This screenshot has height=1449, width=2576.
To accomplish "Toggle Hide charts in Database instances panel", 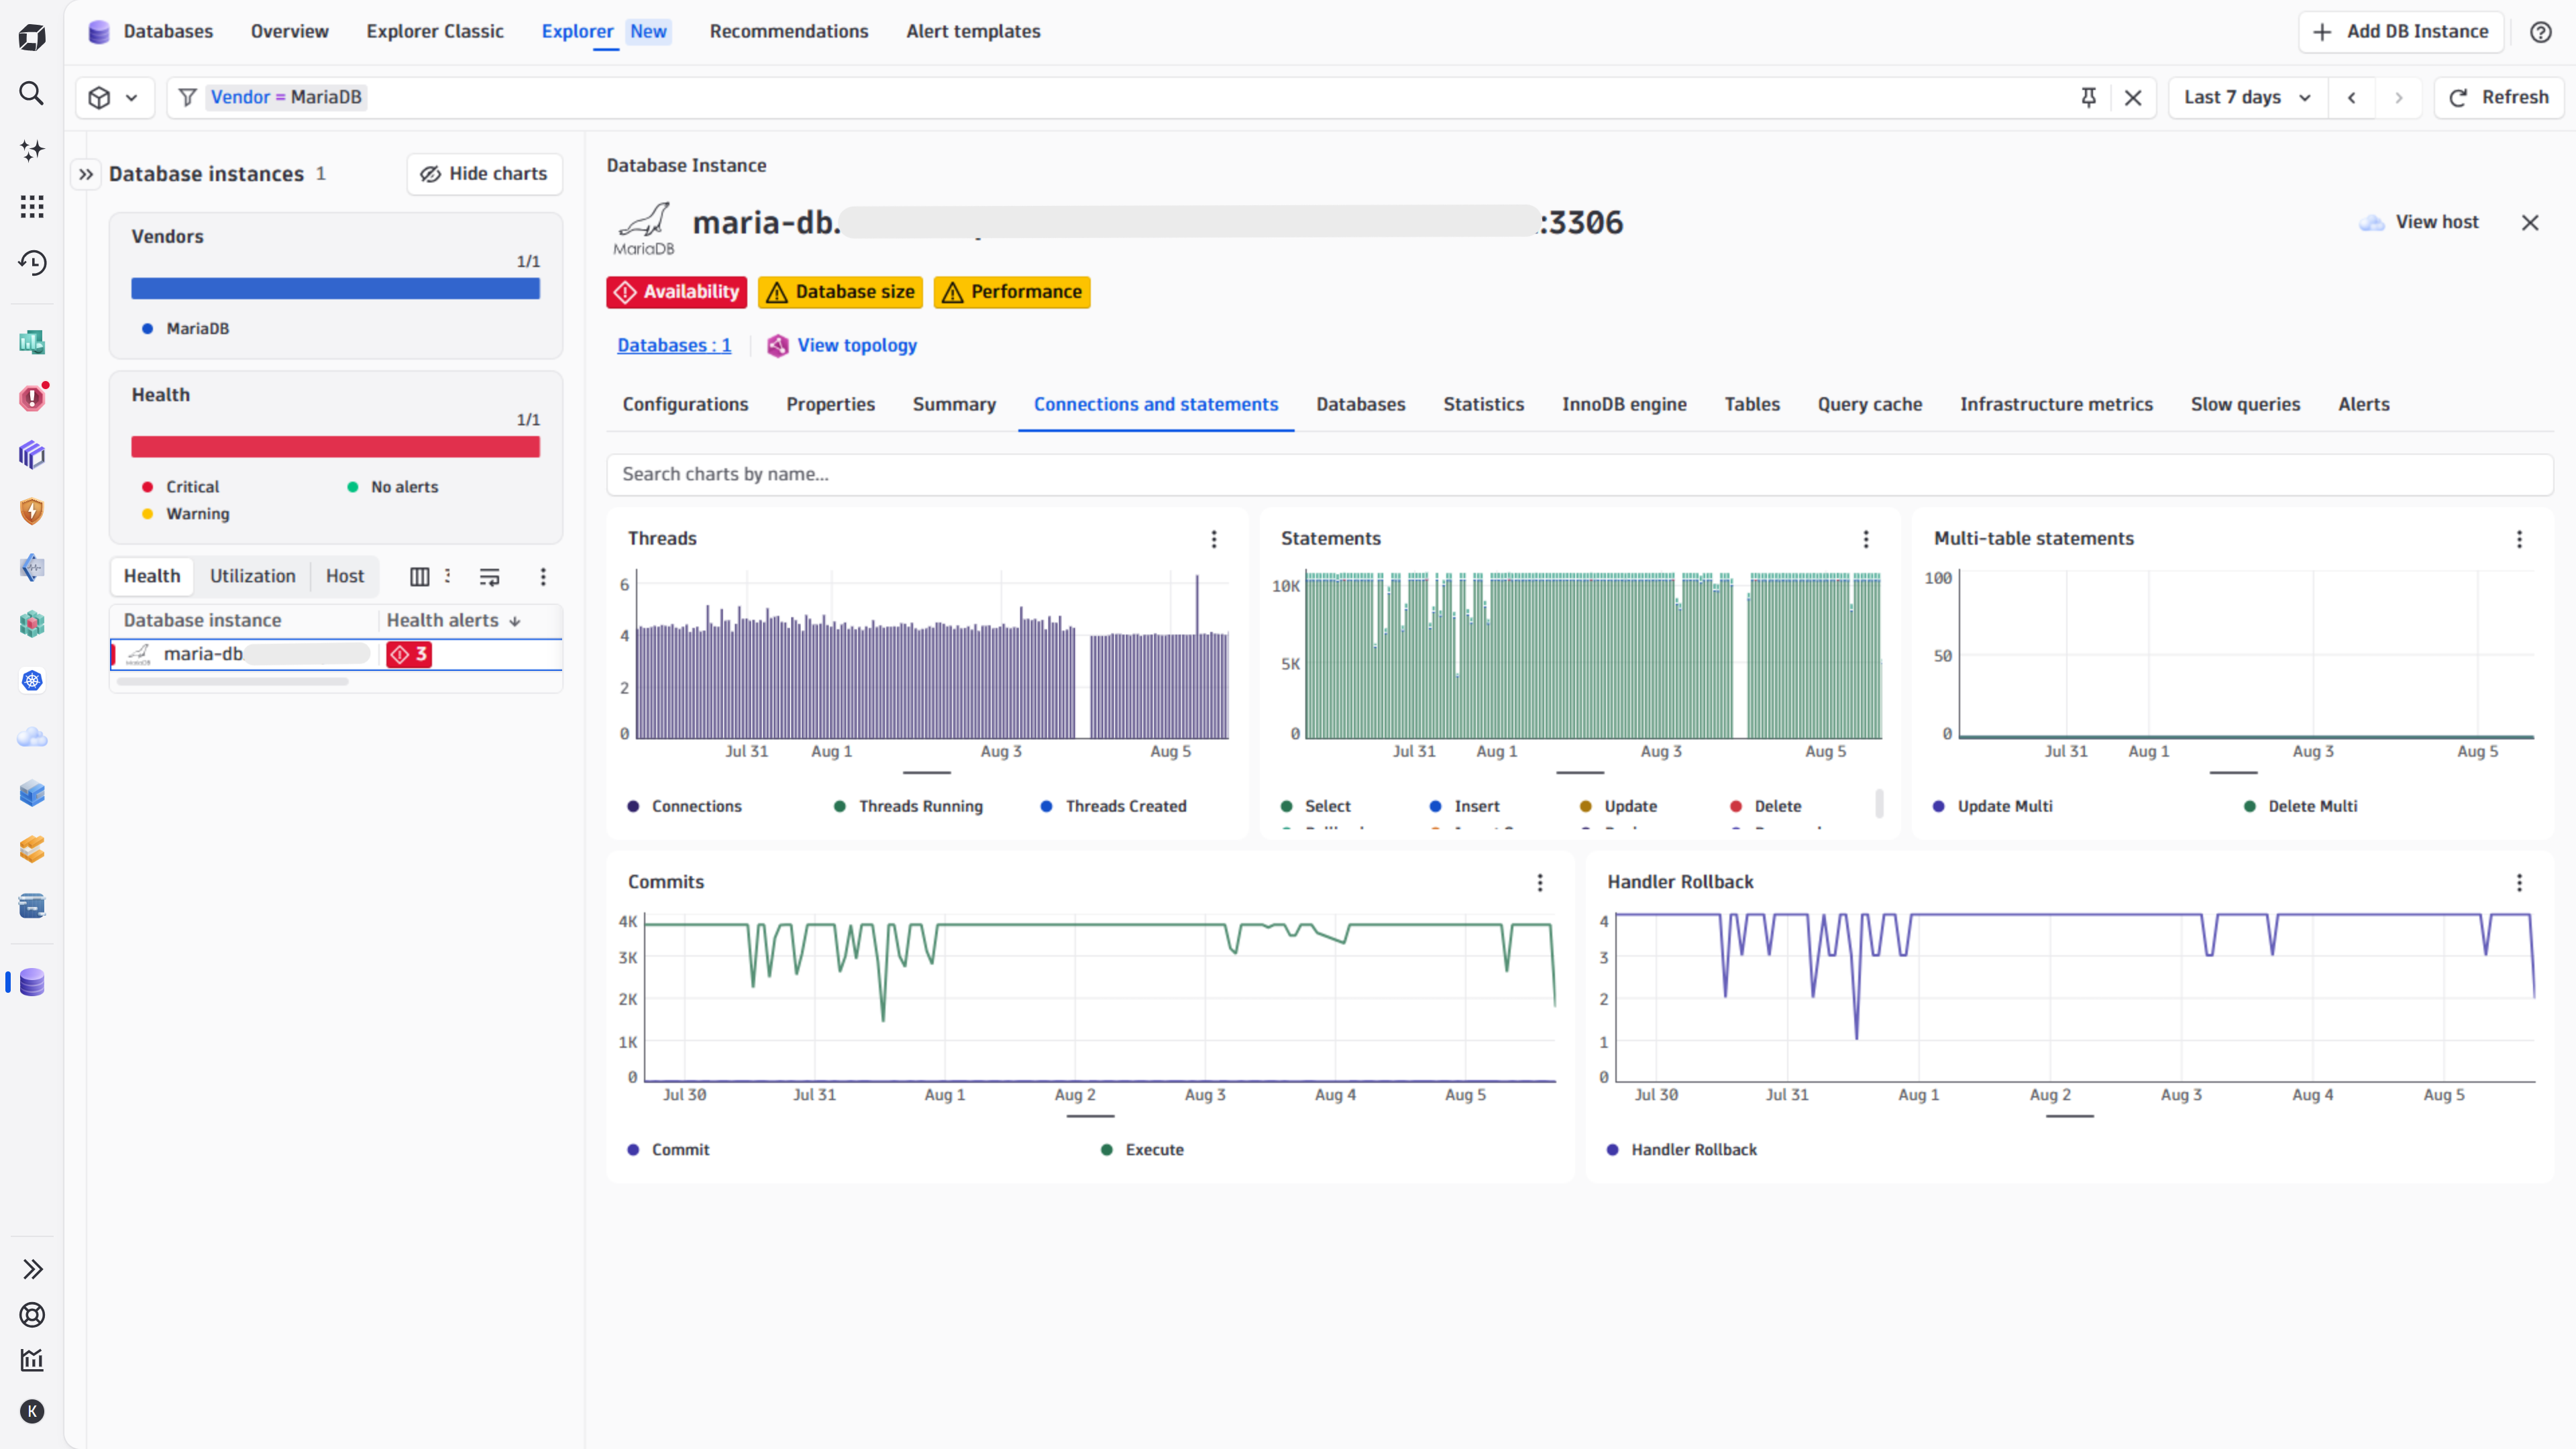I will [485, 174].
